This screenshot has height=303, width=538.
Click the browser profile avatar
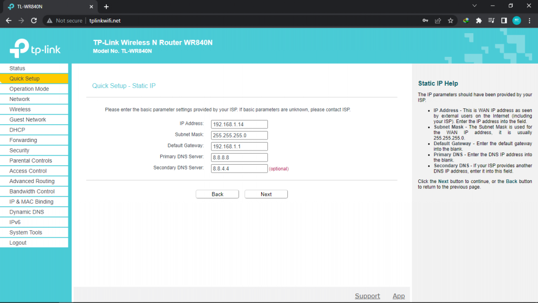pyautogui.click(x=516, y=21)
